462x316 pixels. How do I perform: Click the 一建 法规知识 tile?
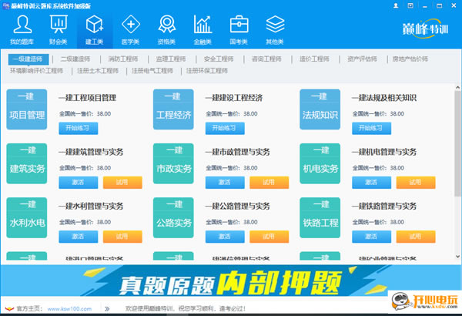click(320, 109)
